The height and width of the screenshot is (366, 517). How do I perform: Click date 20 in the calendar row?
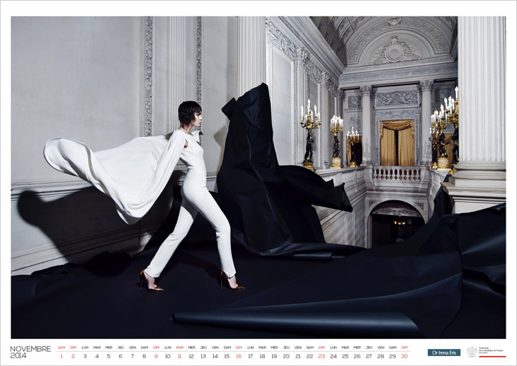(x=286, y=356)
